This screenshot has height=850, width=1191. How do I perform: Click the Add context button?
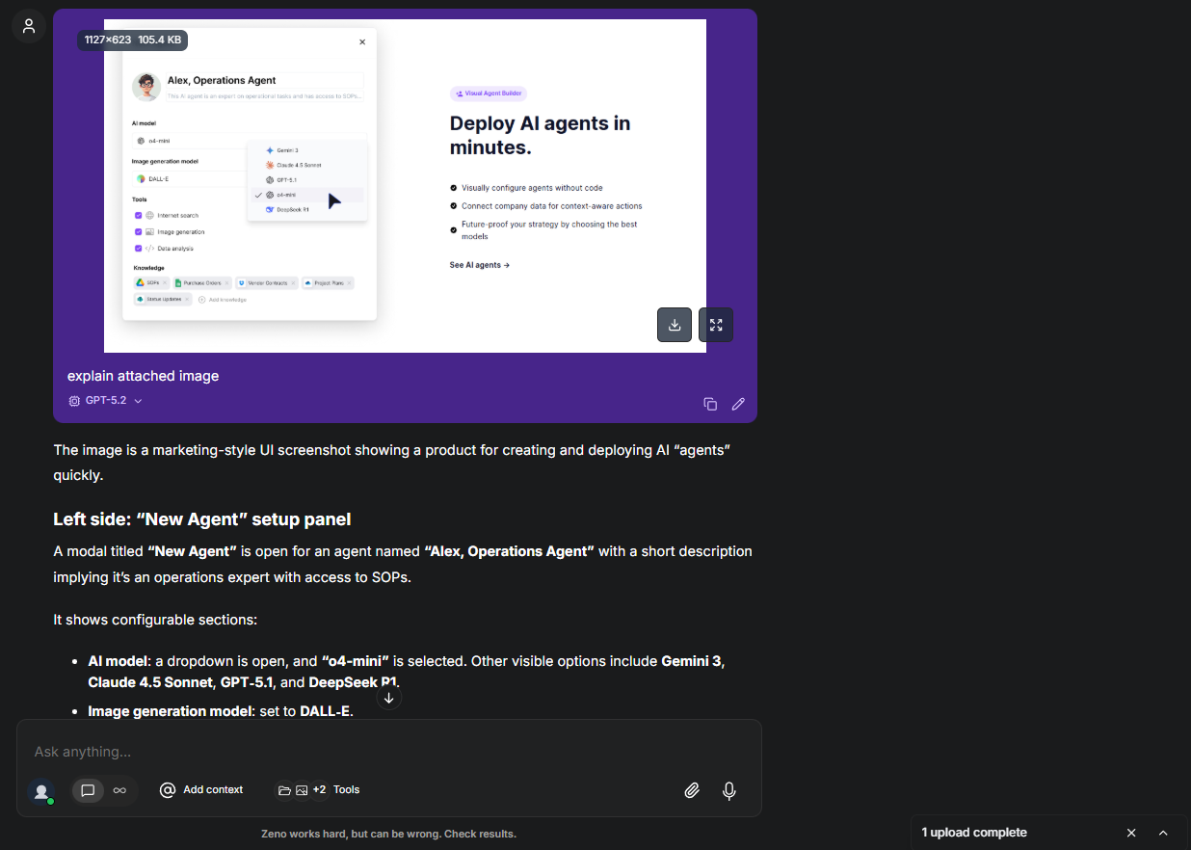click(201, 790)
